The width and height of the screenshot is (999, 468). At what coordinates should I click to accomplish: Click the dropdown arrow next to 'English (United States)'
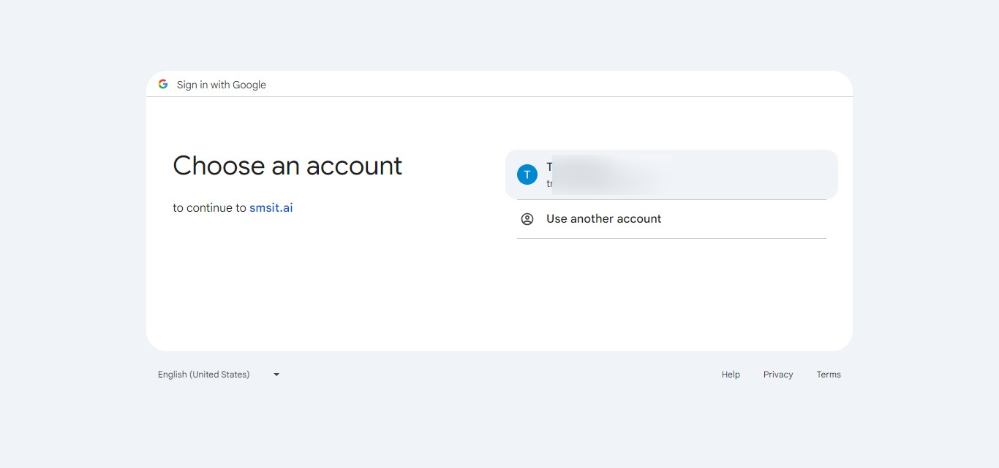tap(276, 374)
